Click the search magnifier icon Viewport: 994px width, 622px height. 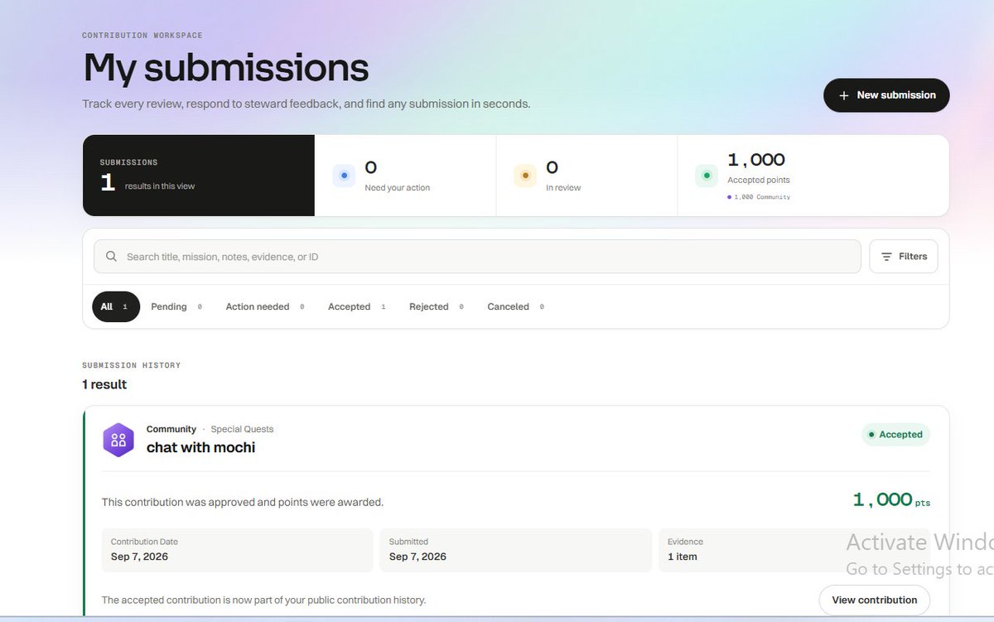(112, 257)
